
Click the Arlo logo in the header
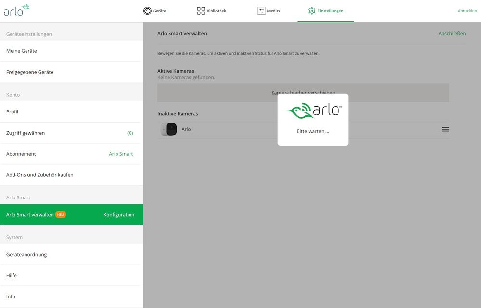16,11
